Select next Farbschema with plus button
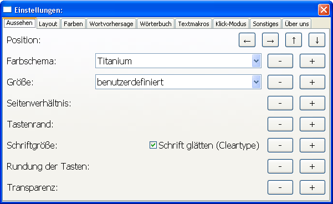 click(312, 61)
